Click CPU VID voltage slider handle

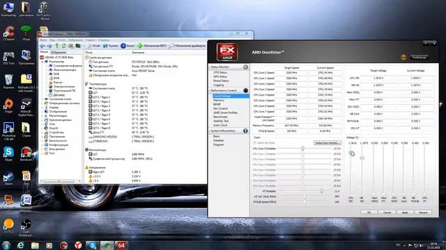(351, 153)
